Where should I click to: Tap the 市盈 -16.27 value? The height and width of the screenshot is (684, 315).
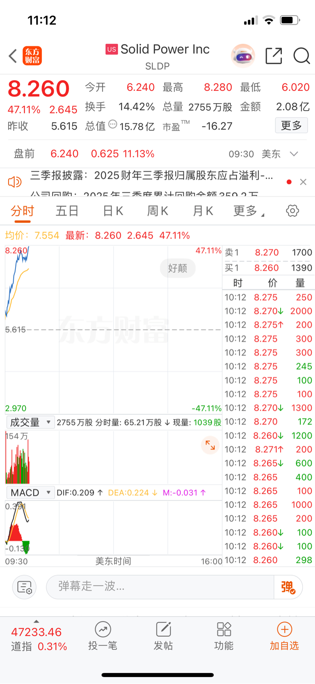tap(217, 126)
